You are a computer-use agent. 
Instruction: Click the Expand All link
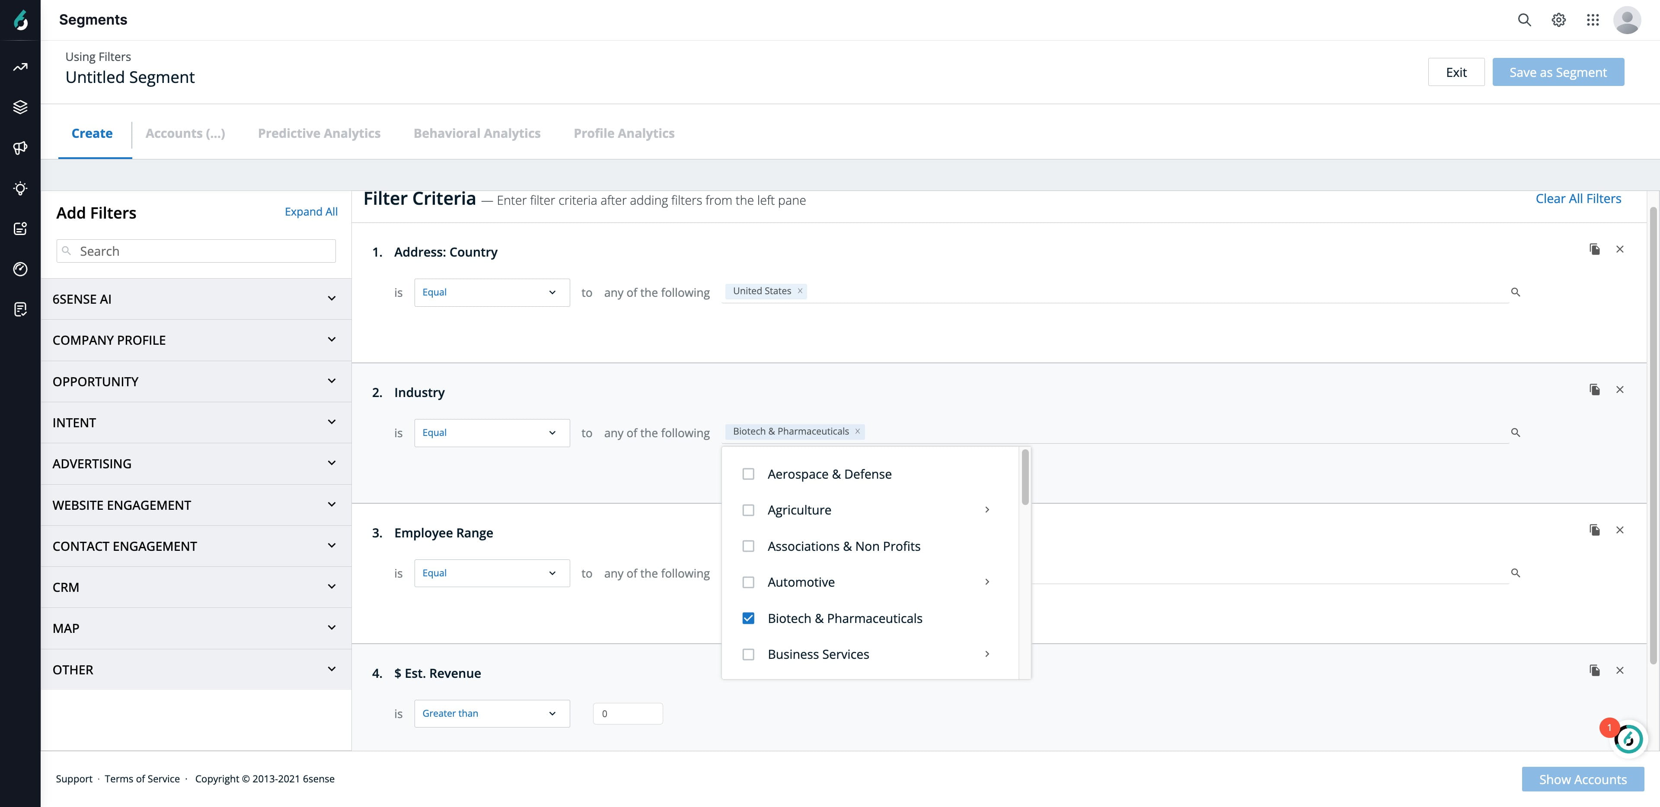click(x=311, y=212)
